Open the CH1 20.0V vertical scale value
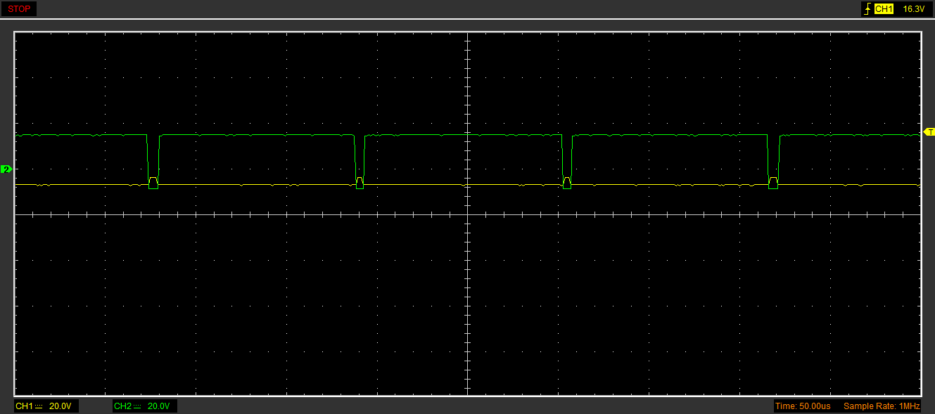 [x=60, y=406]
